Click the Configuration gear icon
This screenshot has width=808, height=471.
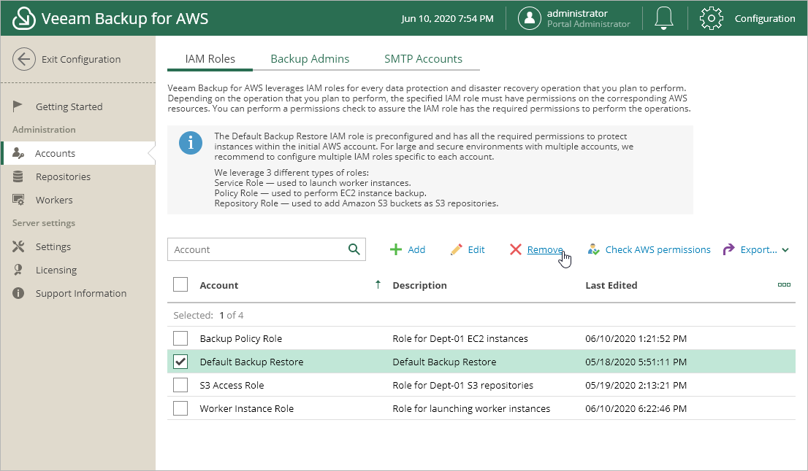click(x=711, y=18)
